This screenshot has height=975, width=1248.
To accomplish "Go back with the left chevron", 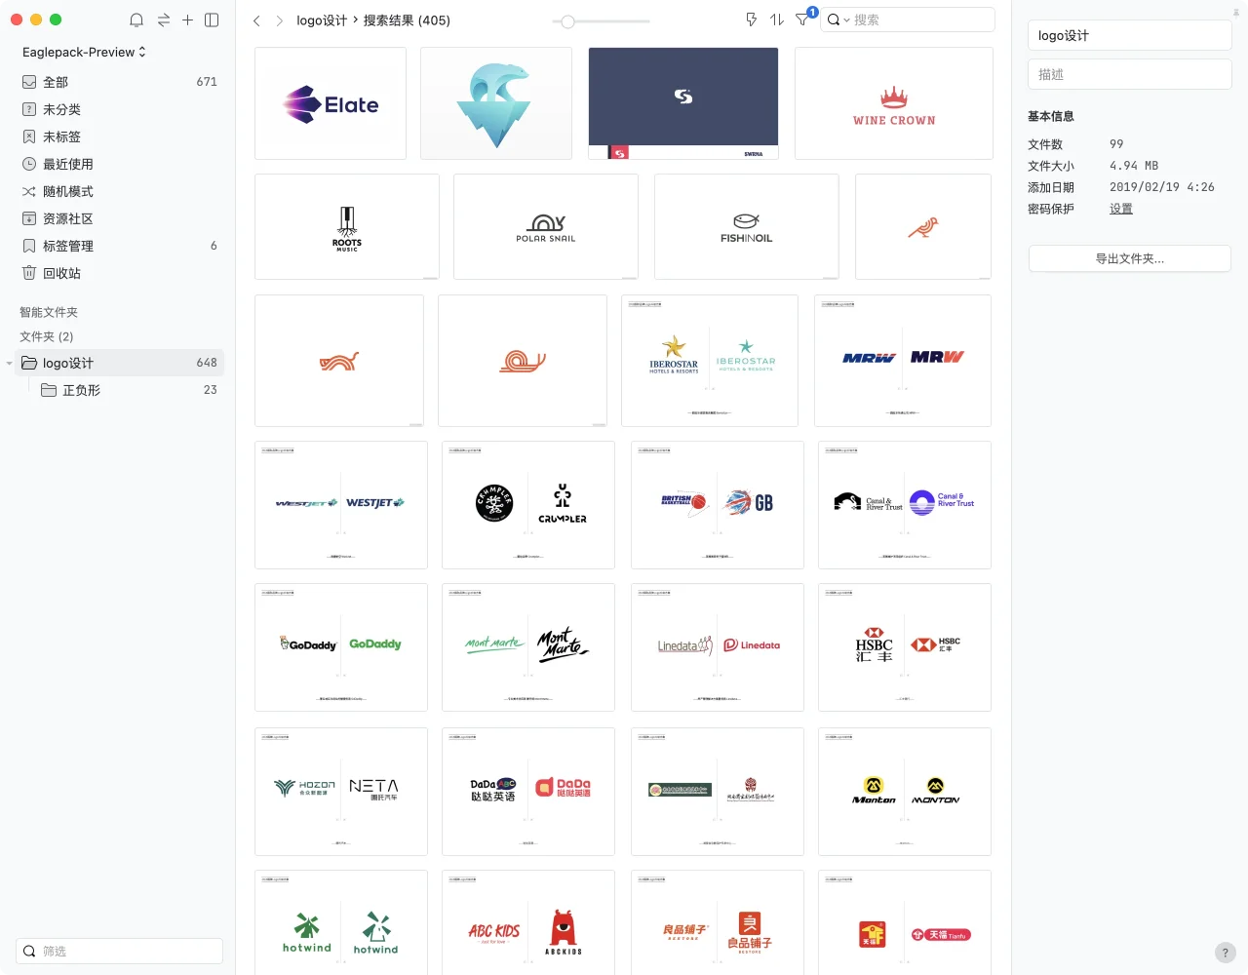I will click(x=256, y=20).
